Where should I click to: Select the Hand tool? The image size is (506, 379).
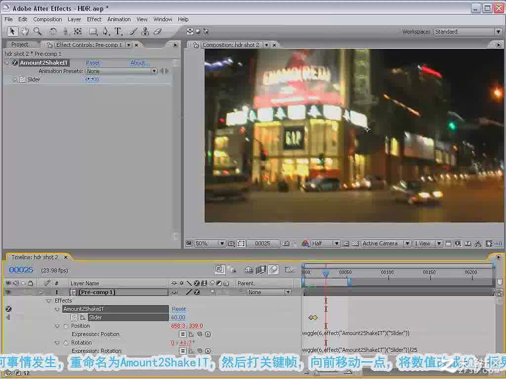[x=25, y=31]
